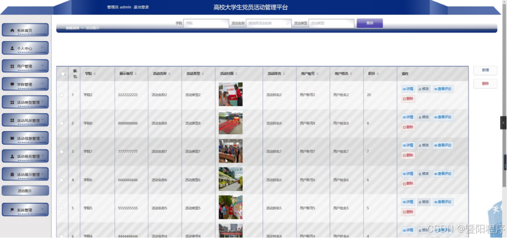Tick the select-all checkbox in table header
Viewport: 507px width, 238px height.
(63, 74)
